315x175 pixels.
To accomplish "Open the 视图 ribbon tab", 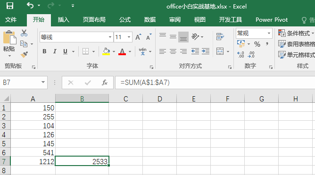I will [199, 19].
